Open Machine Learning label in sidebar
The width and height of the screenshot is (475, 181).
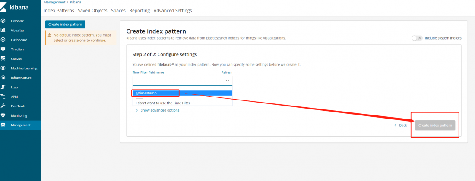click(24, 68)
